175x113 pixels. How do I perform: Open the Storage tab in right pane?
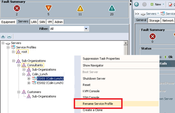154,21
